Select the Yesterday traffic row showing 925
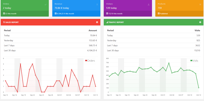The height and width of the screenshot is (101, 204). 153,41
